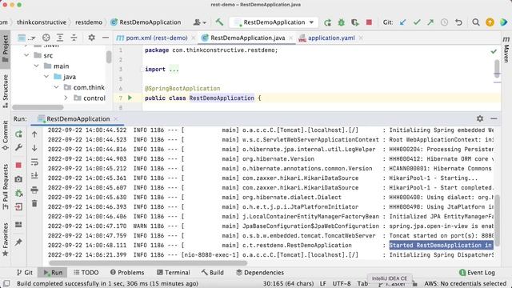This screenshot has height=288, width=512.
Task: Open Run panel settings gear
Action: [480, 118]
